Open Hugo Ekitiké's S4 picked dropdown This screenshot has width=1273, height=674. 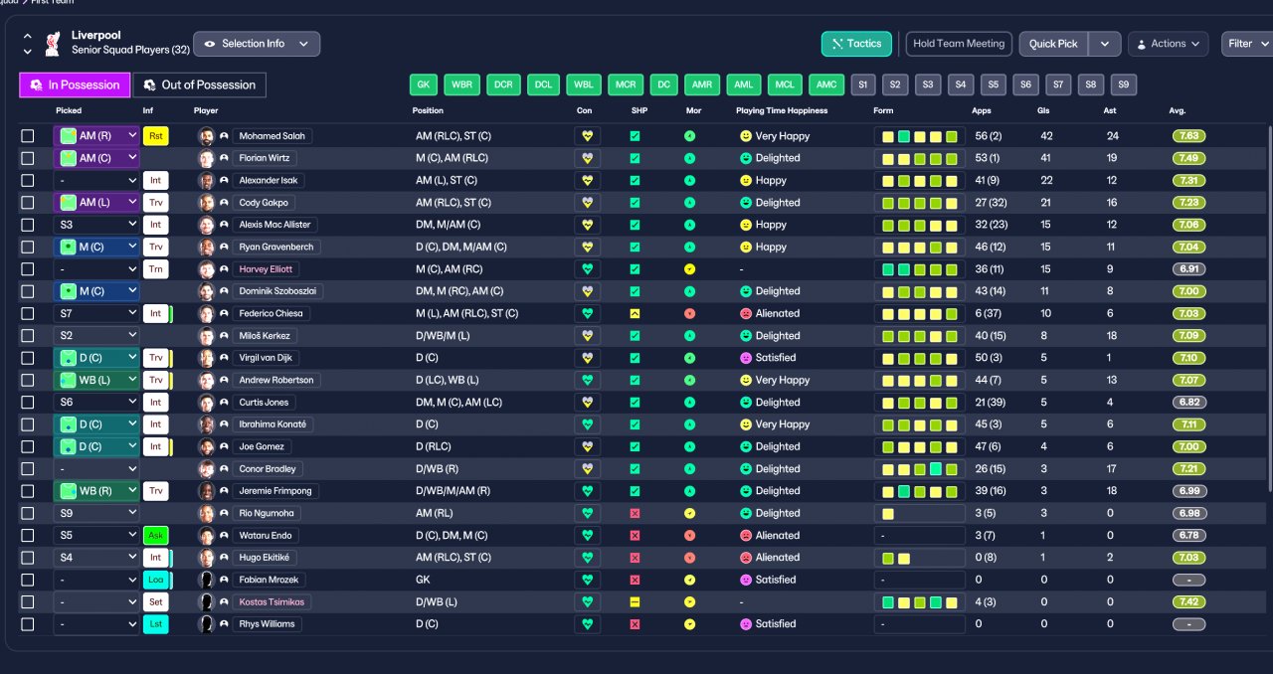[96, 558]
